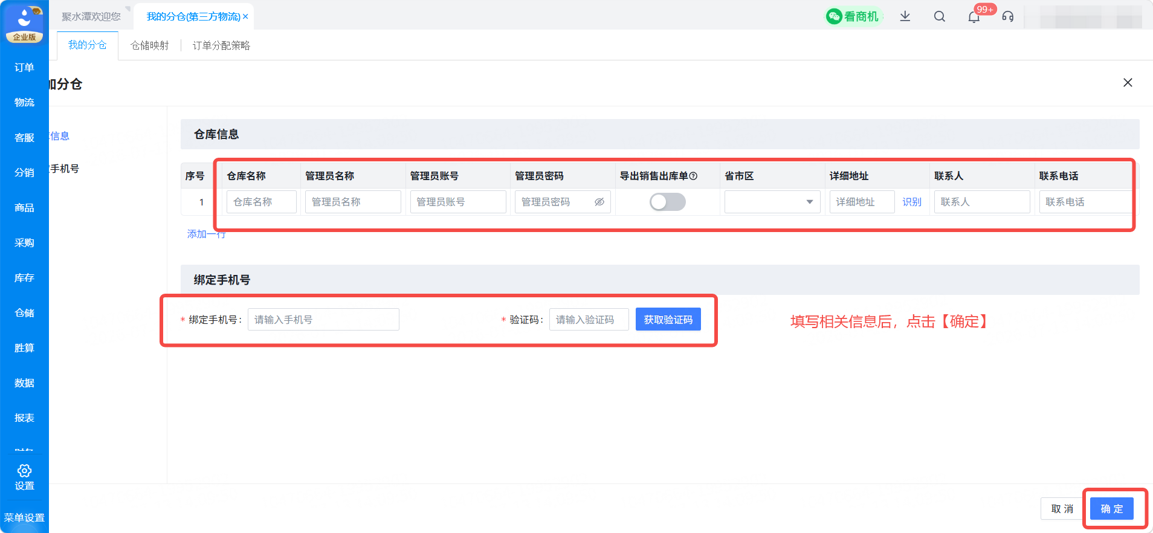The image size is (1153, 533).
Task: Focus the 绑定手机号 phone input
Action: [323, 320]
